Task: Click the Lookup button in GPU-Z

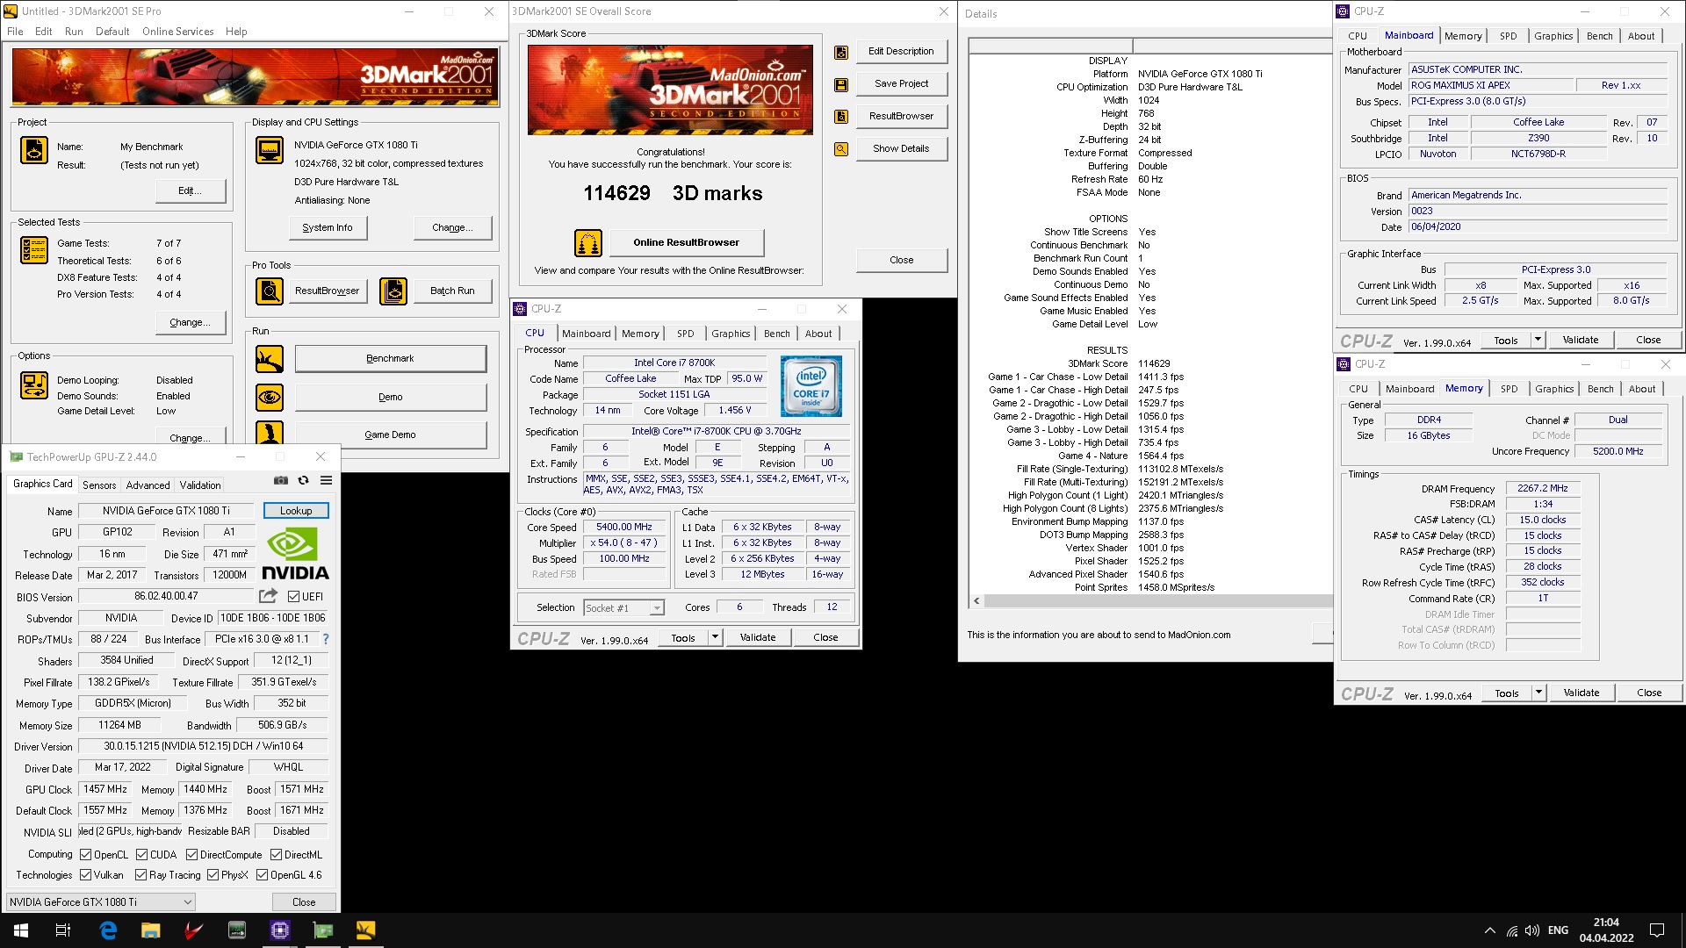Action: point(296,511)
